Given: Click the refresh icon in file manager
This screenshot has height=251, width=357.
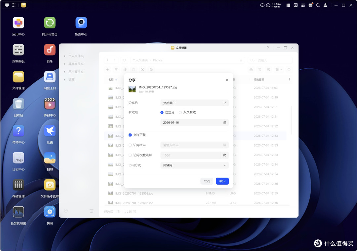Looking at the screenshot, I should 124,60.
